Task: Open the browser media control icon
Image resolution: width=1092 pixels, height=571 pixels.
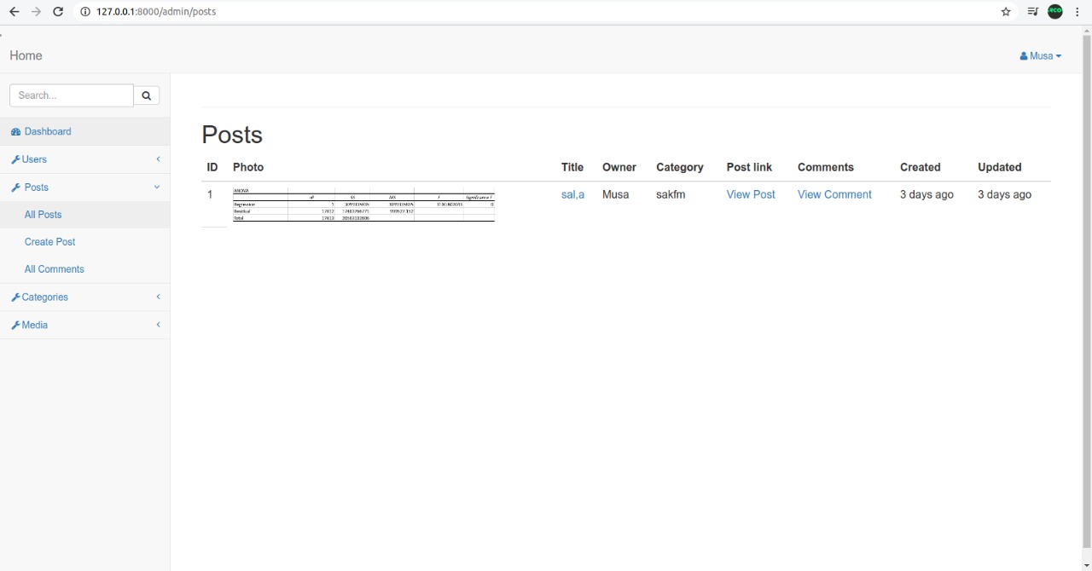Action: coord(1033,12)
